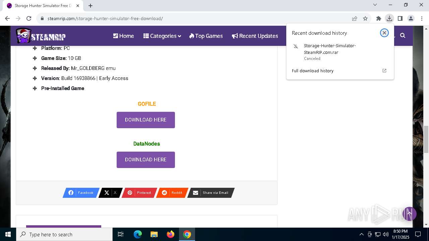View site information lock icon
This screenshot has width=429, height=241.
(42, 18)
